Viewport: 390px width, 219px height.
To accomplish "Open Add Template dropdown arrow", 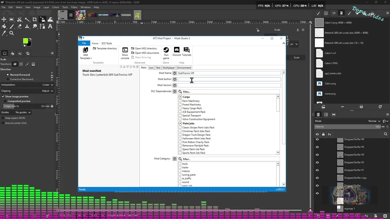I will point(91,58).
